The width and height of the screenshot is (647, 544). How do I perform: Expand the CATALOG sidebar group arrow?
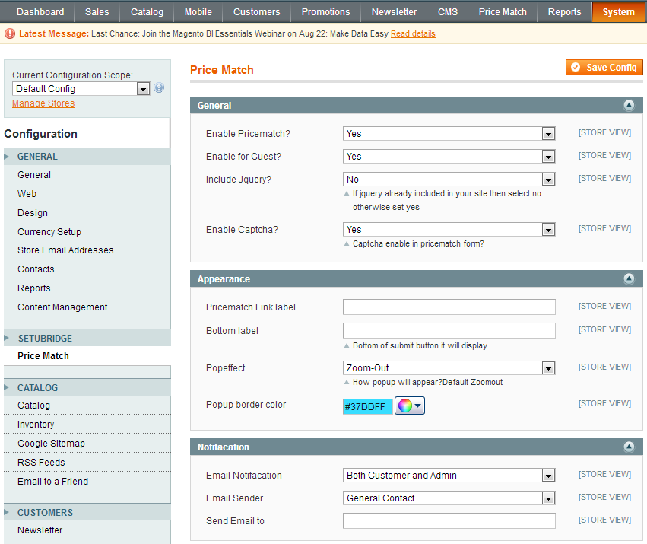tap(7, 388)
